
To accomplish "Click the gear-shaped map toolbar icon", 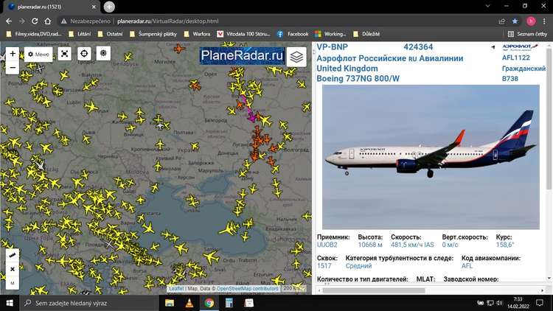I will [103, 54].
